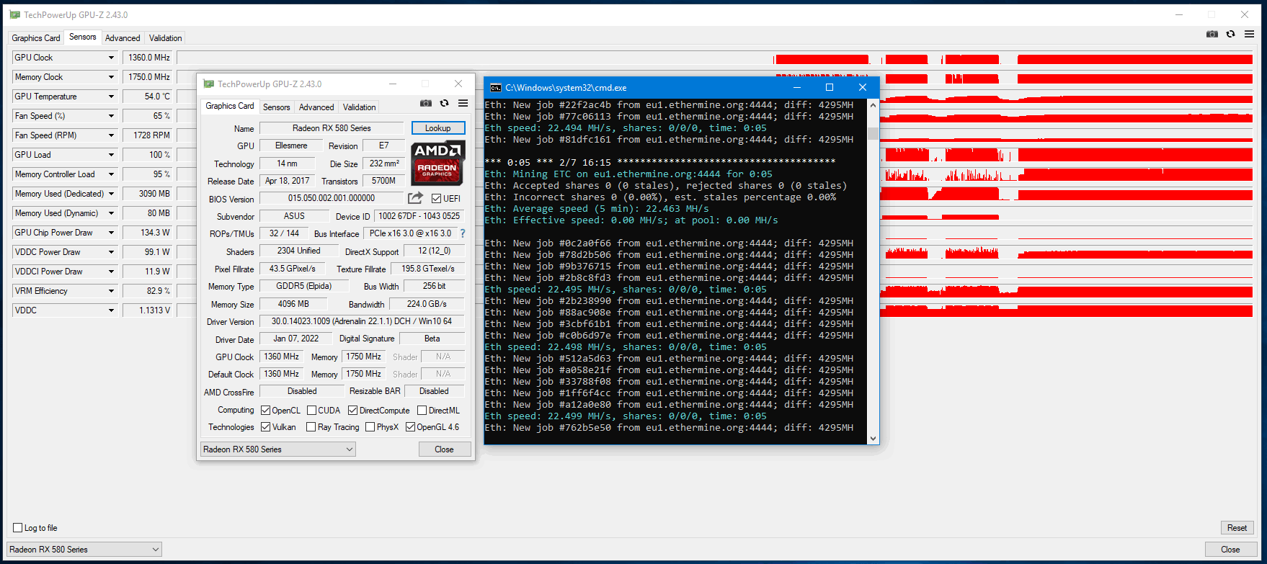Toggle UEFI checkbox

pos(436,198)
